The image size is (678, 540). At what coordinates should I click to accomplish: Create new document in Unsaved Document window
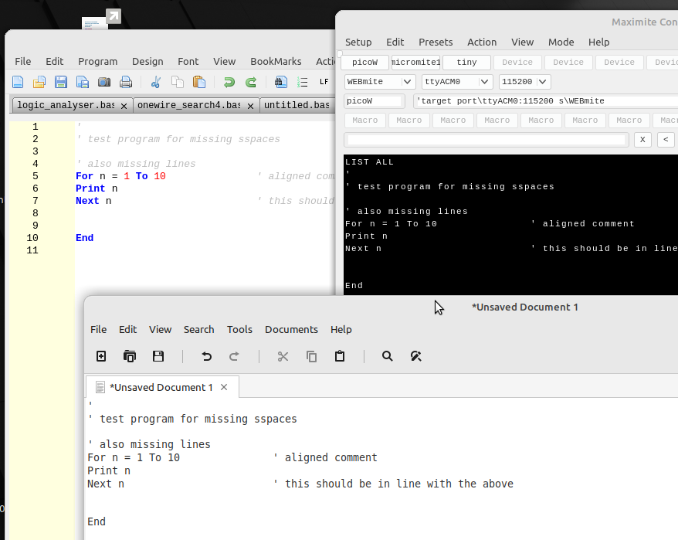click(101, 356)
